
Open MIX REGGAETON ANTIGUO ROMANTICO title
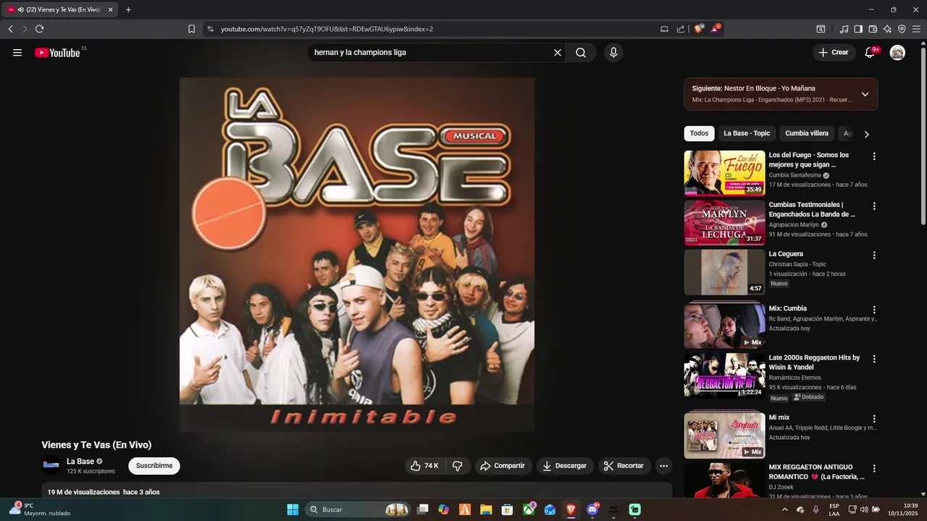[816, 472]
